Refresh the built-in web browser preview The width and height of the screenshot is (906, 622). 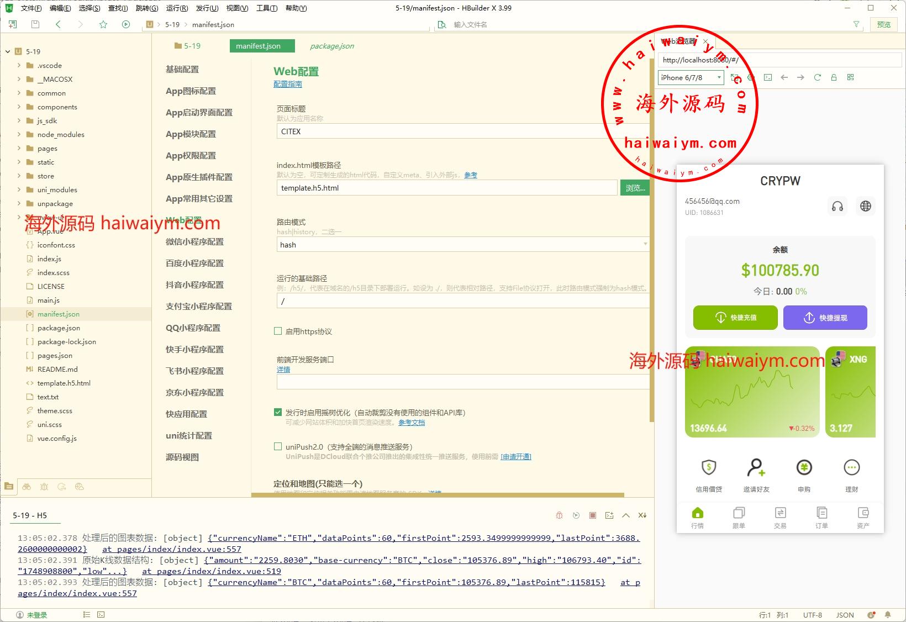point(817,77)
